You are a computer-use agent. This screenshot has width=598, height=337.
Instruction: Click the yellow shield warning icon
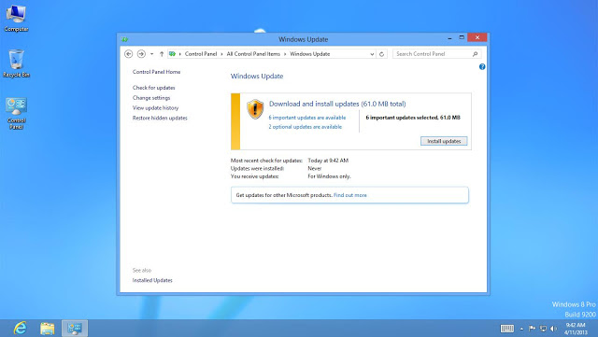(x=255, y=109)
